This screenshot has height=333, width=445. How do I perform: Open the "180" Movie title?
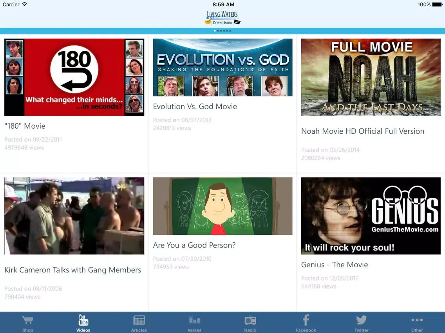[x=25, y=126]
